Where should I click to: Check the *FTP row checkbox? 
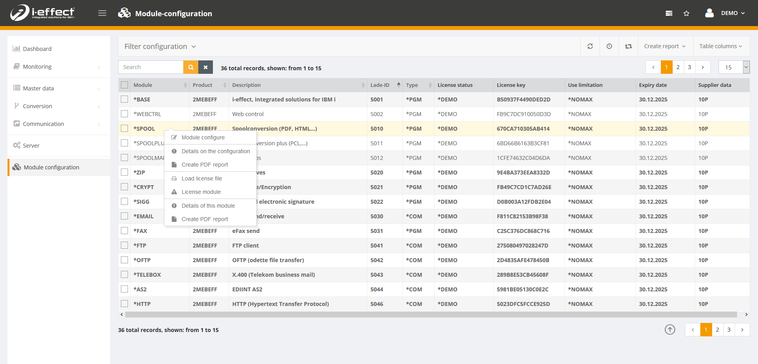[x=124, y=246]
